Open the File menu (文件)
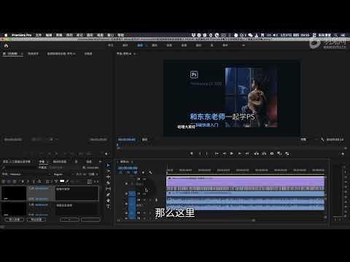 39,35
